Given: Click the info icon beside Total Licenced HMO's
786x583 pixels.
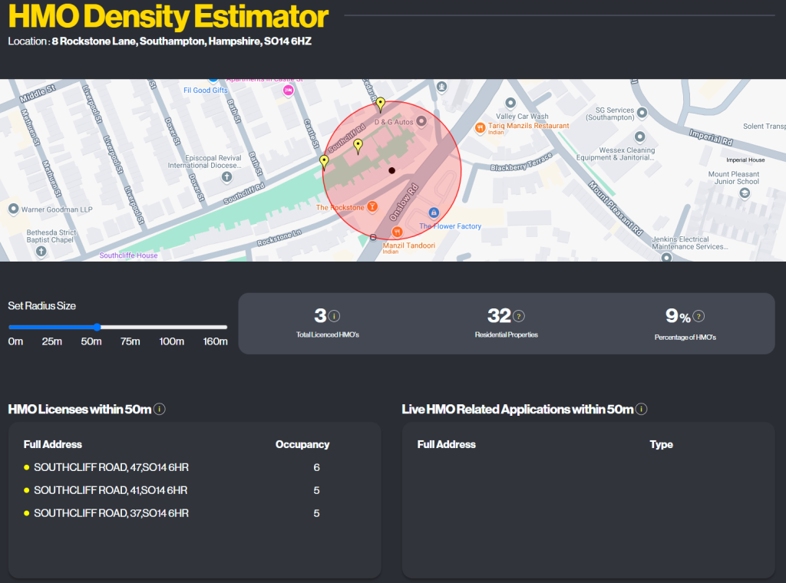Looking at the screenshot, I should coord(335,316).
